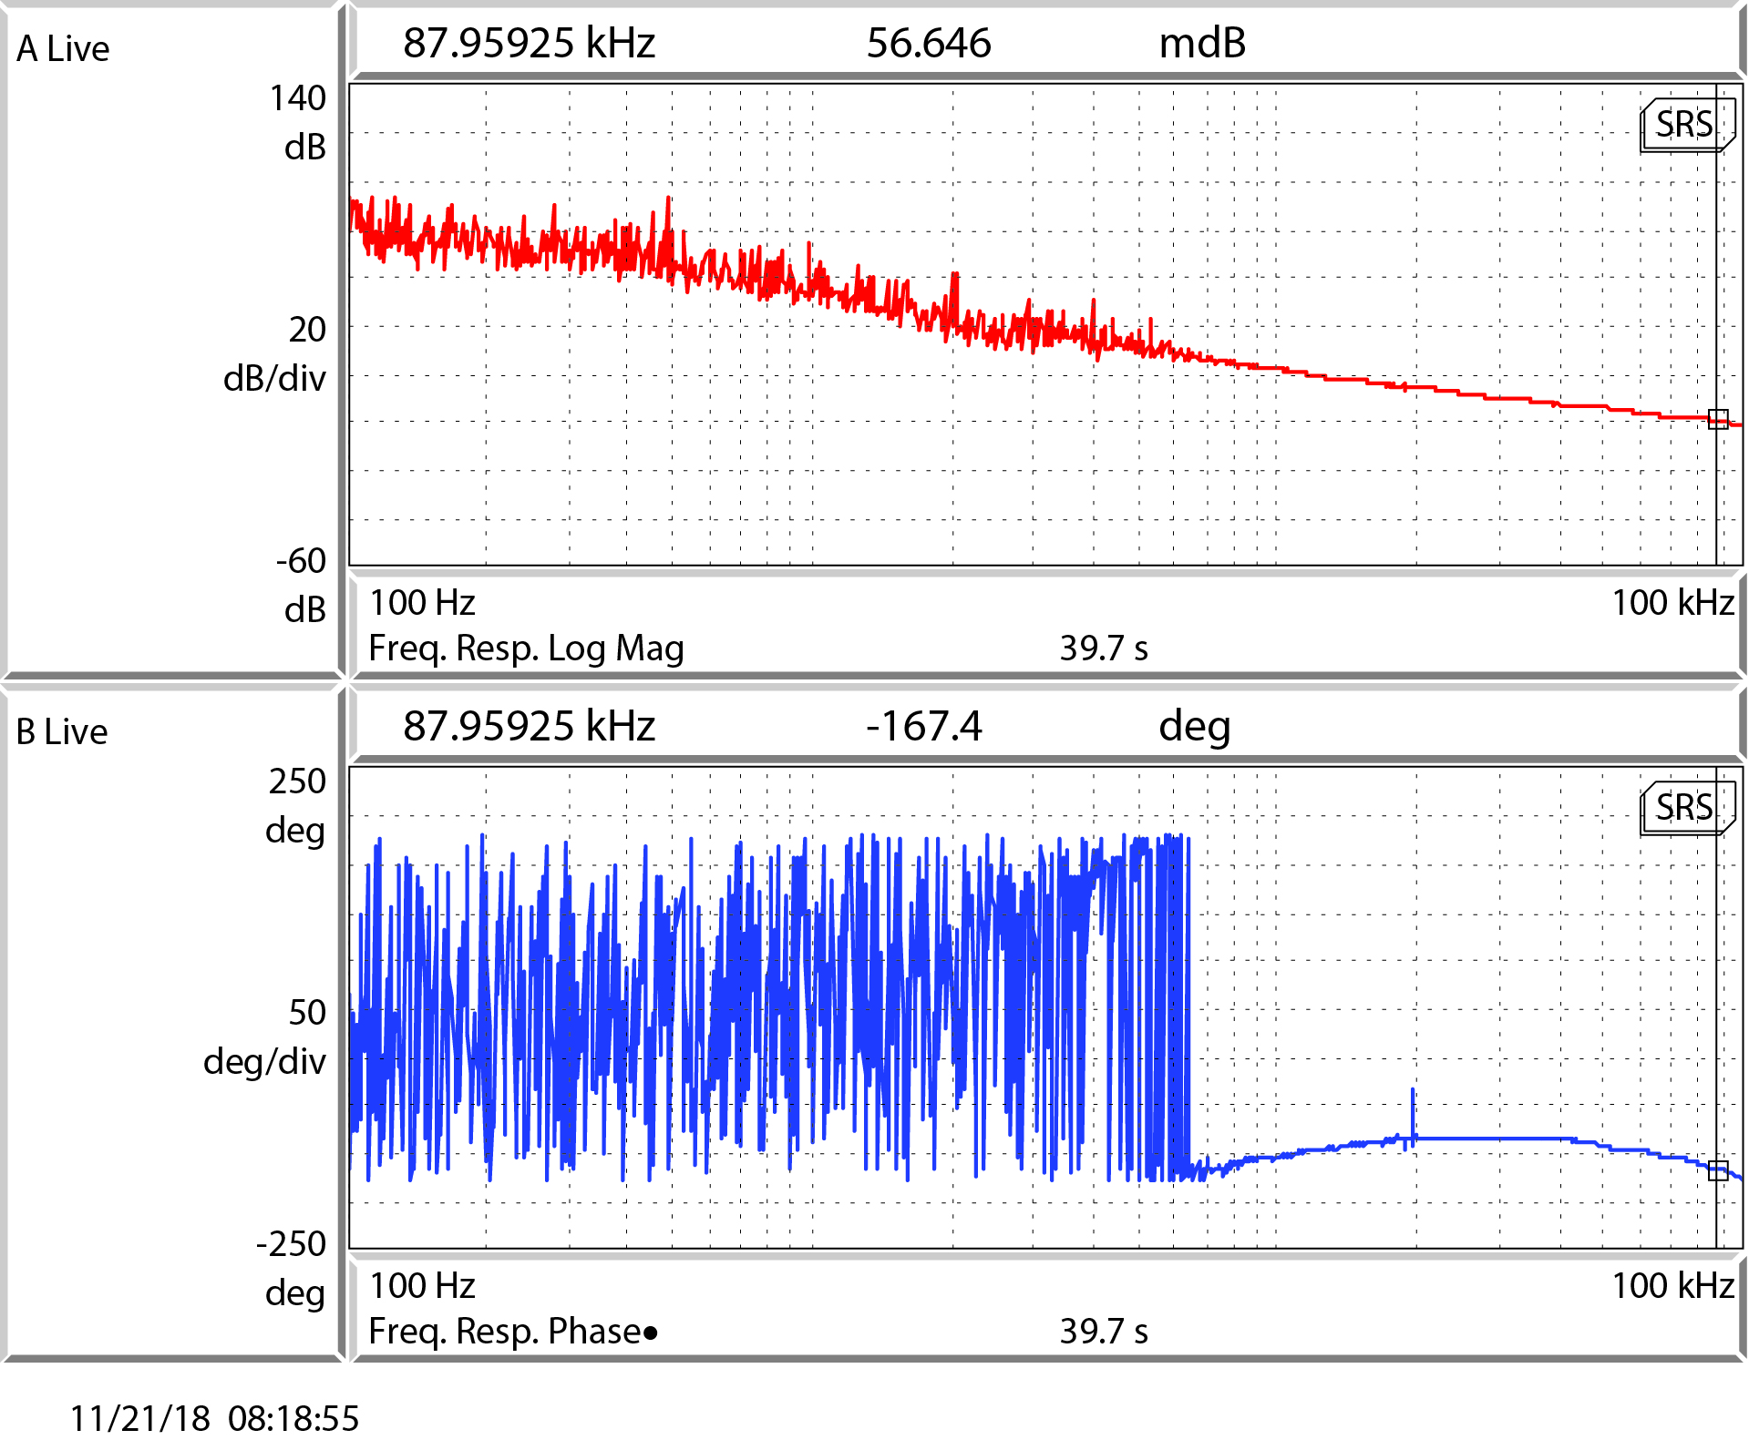Click the "mdB" marker unit

point(1202,43)
